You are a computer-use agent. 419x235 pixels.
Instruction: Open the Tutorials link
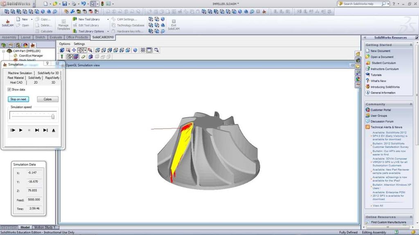tap(376, 75)
